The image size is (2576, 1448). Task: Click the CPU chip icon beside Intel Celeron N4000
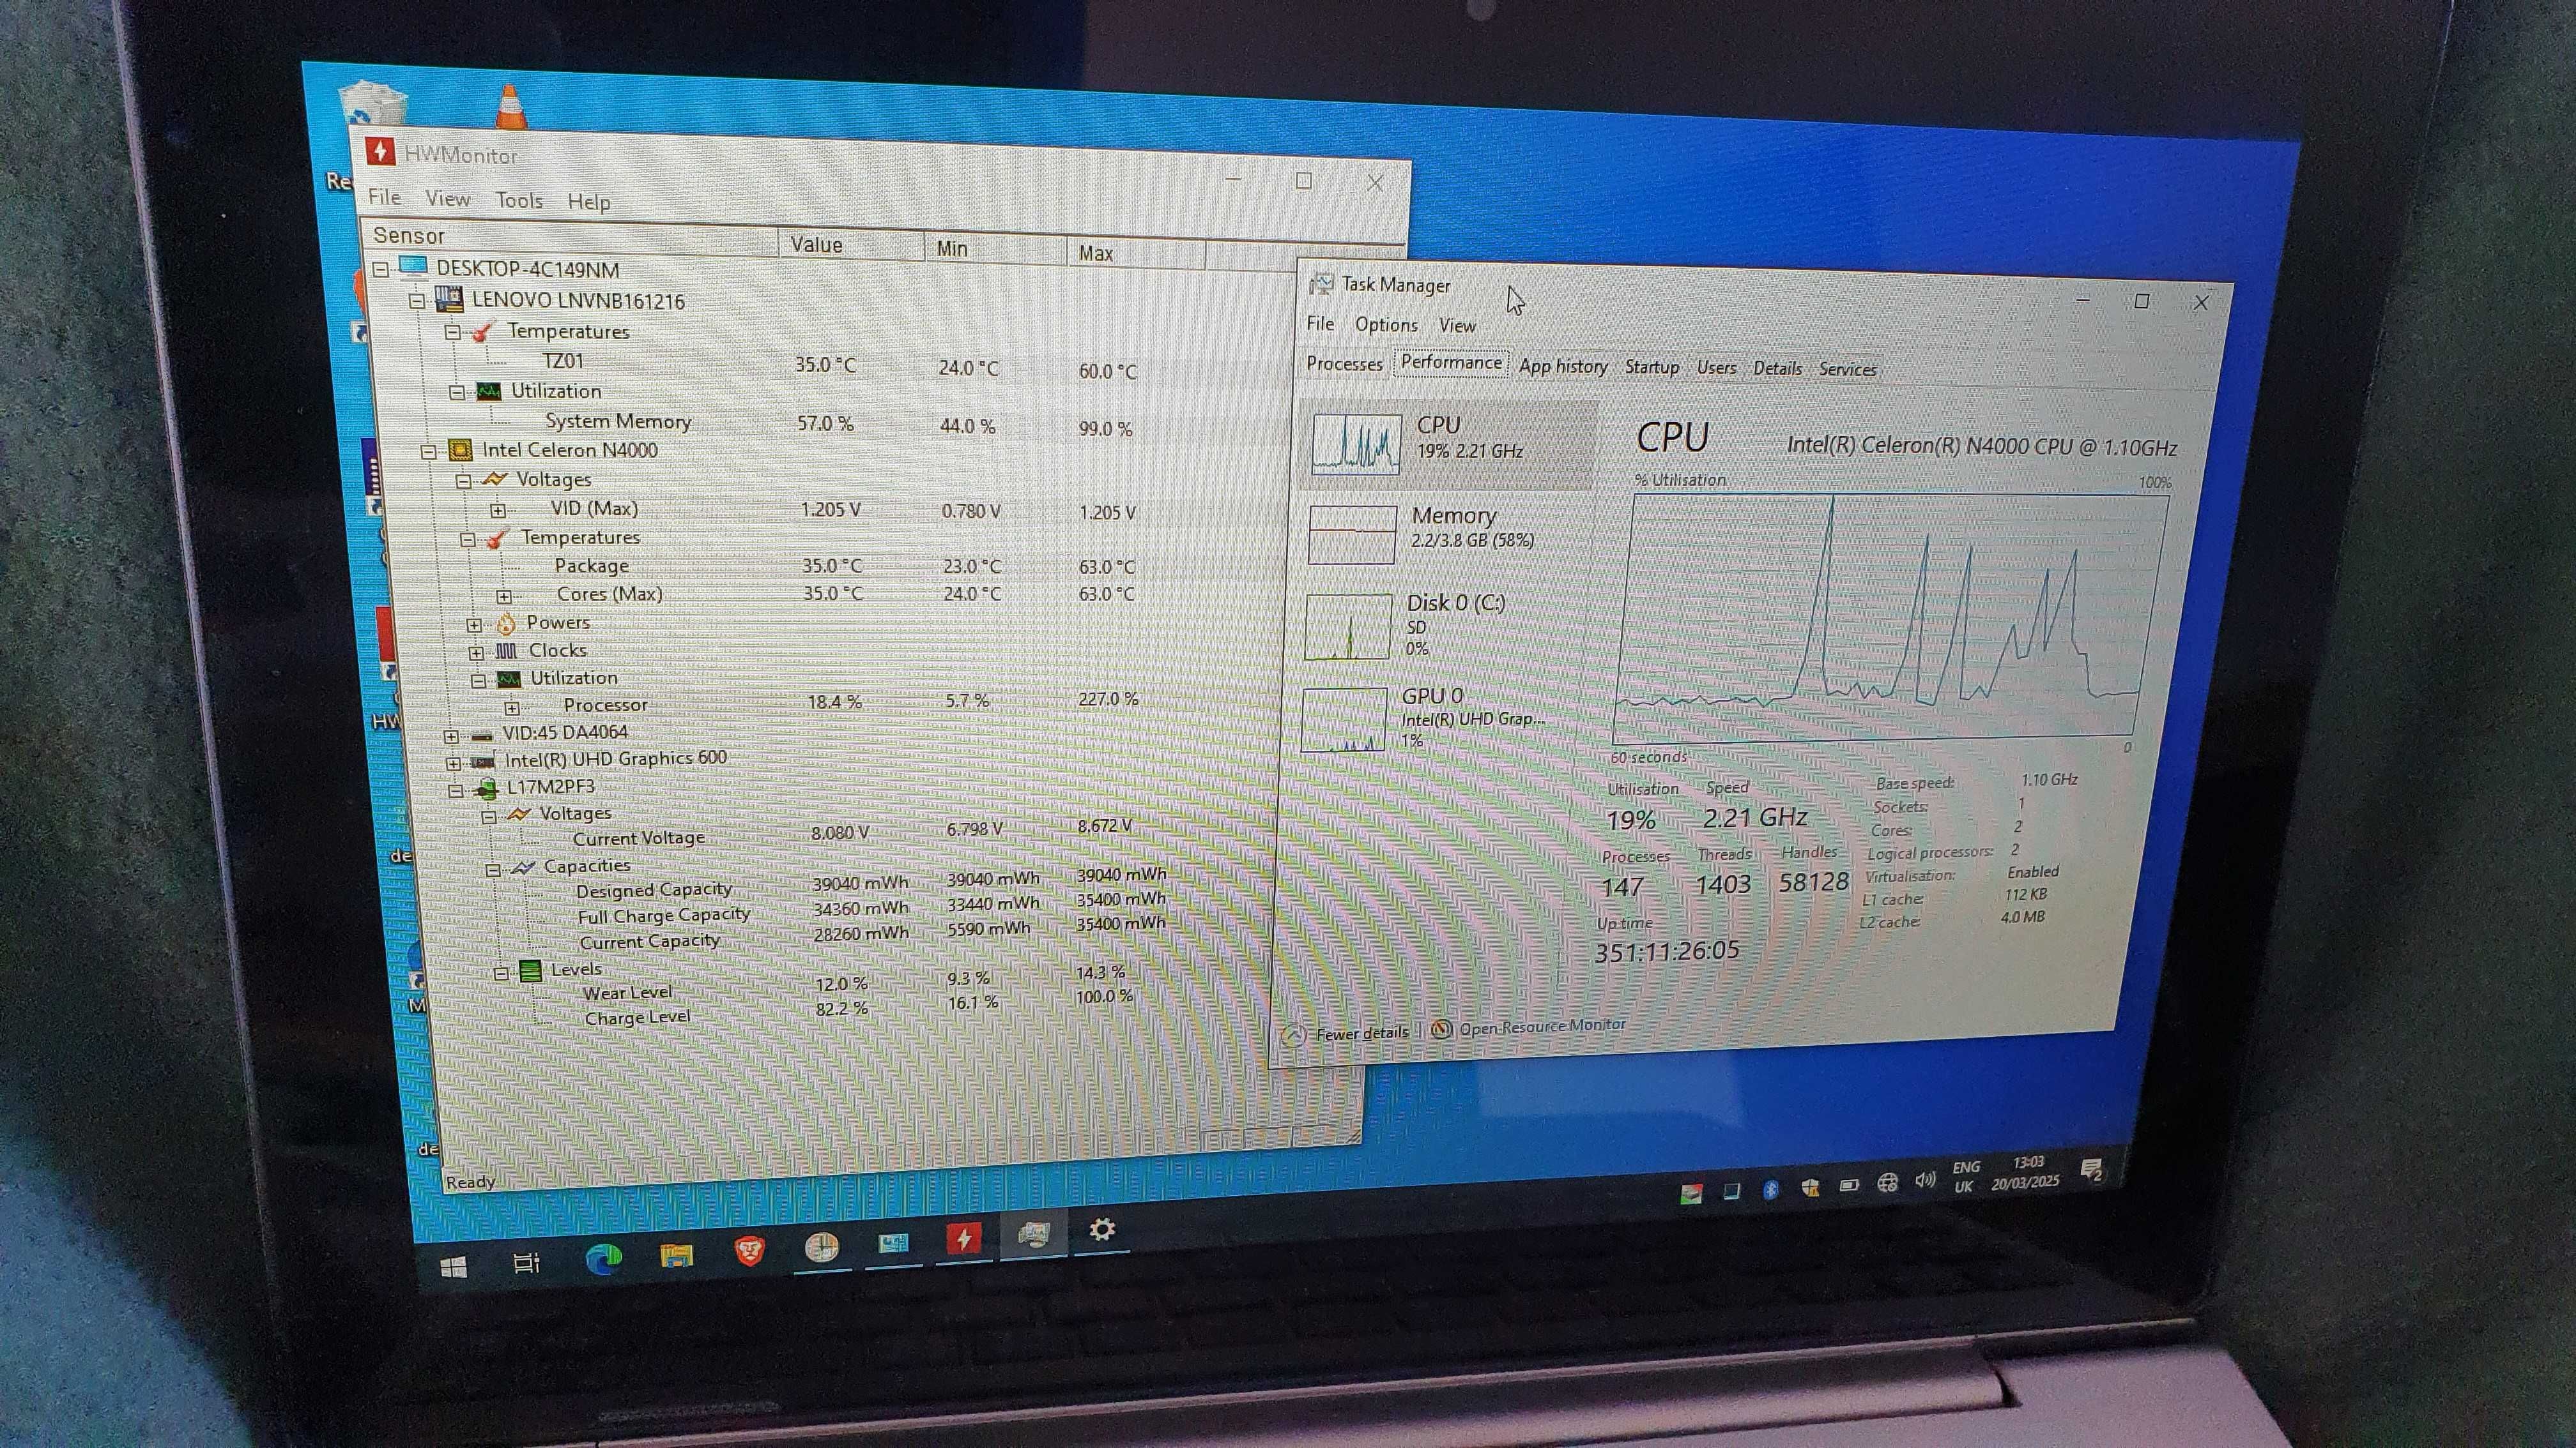point(460,451)
